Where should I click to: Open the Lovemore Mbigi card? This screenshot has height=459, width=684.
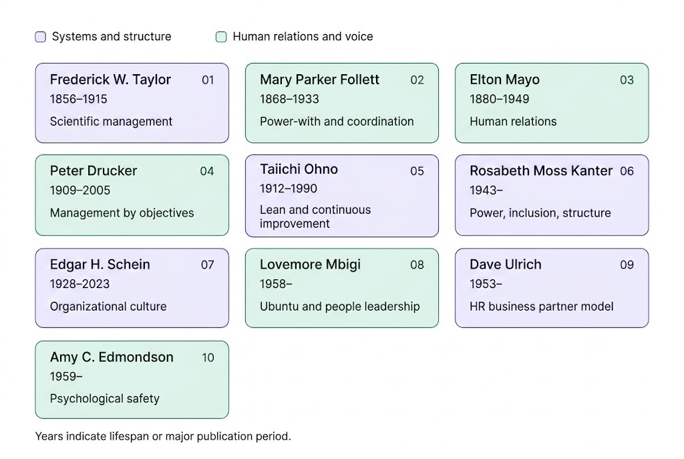coord(342,288)
